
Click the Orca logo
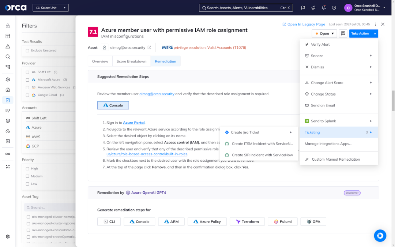16,8
